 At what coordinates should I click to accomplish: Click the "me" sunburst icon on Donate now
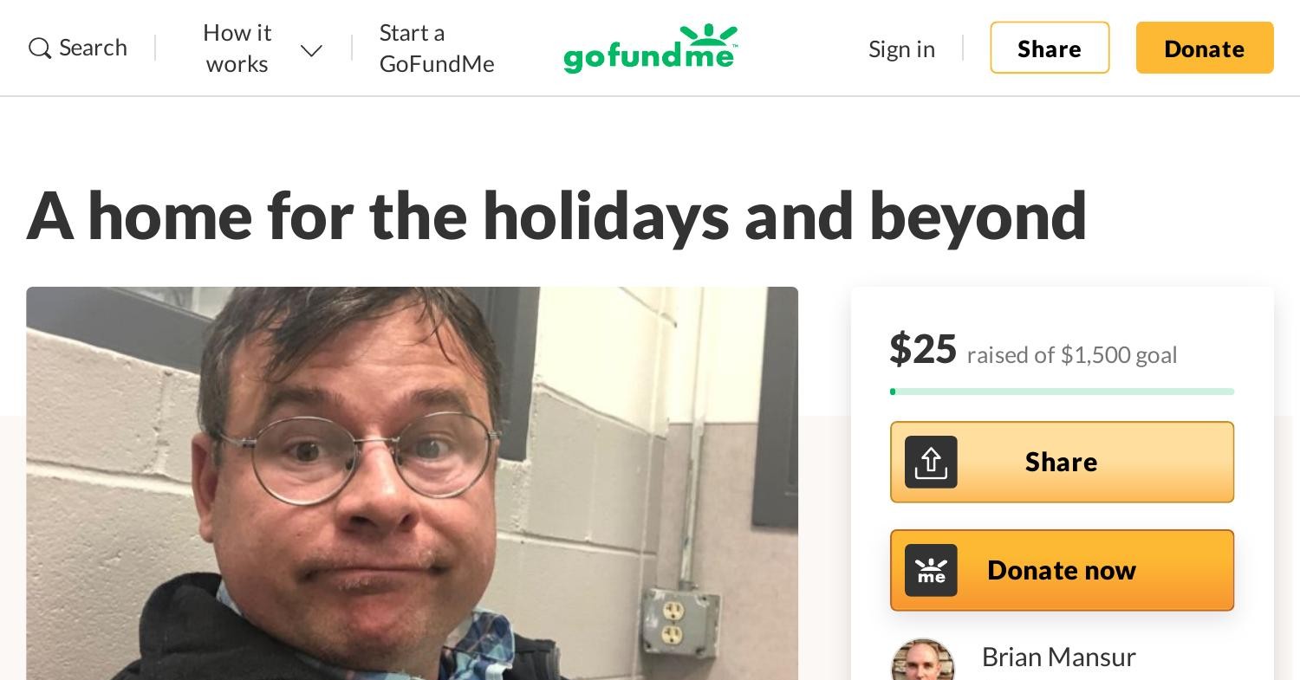[931, 570]
